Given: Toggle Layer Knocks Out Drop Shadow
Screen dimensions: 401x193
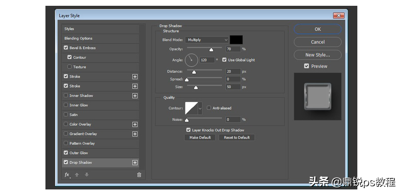Looking at the screenshot, I should (x=188, y=130).
